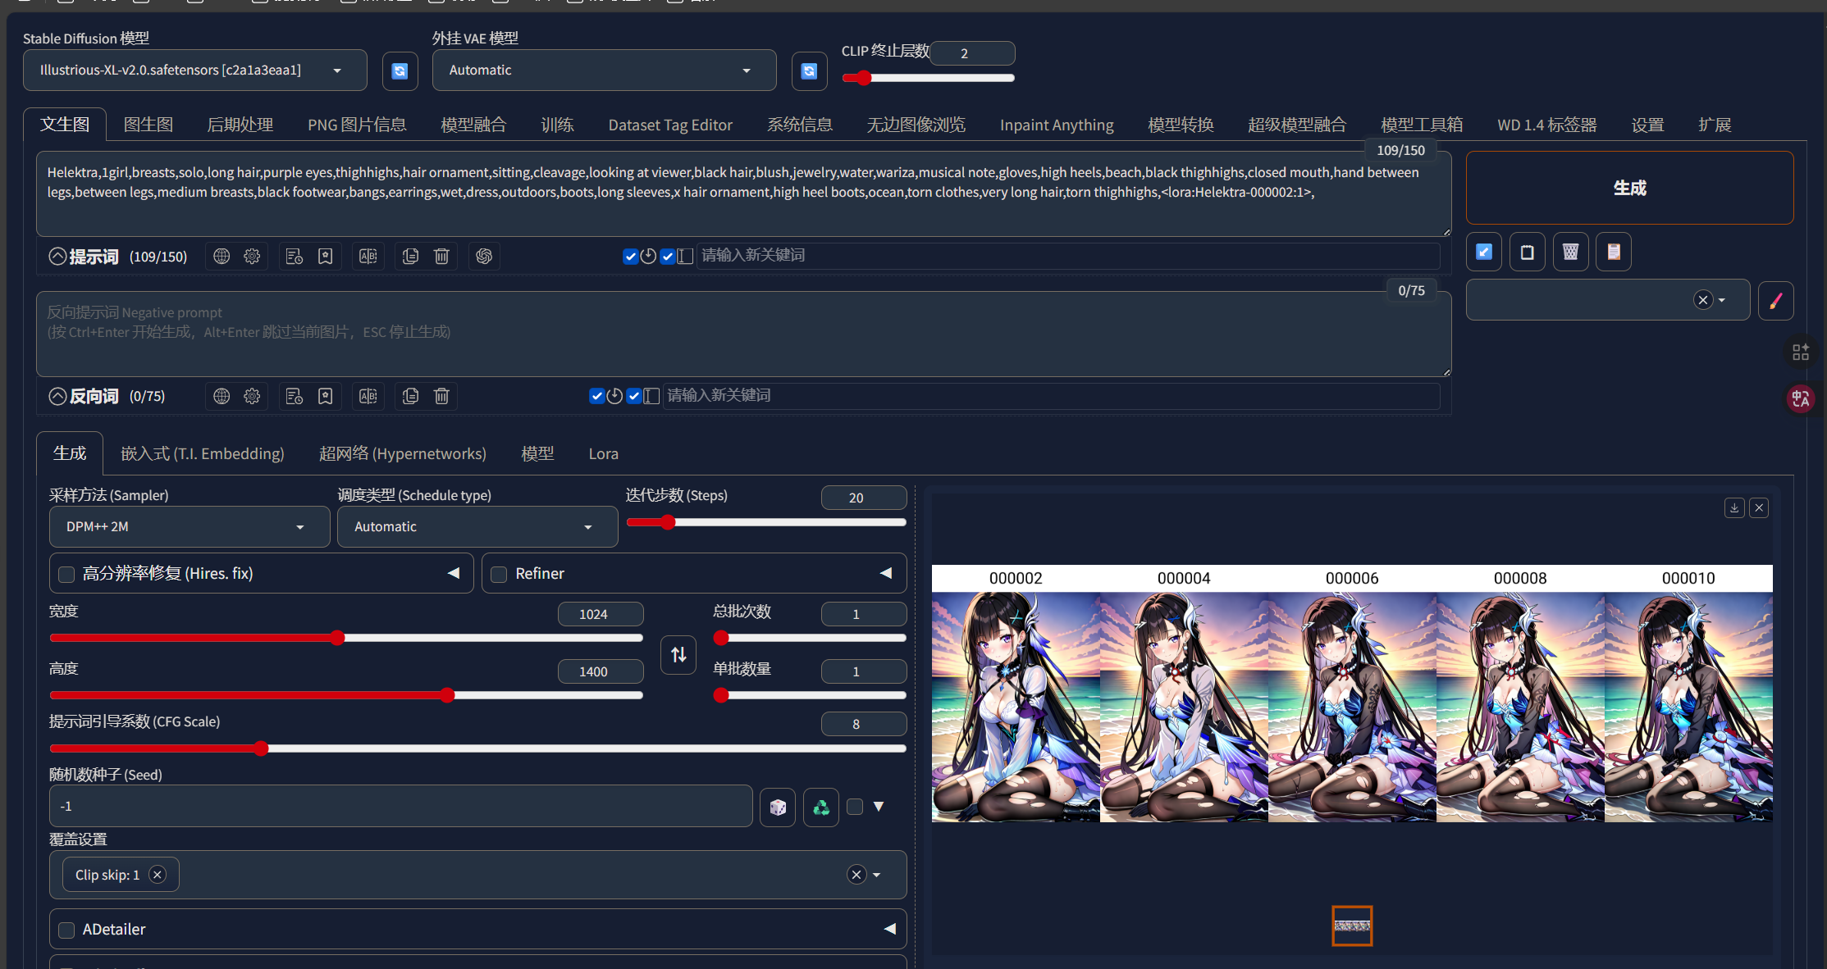Download the image from the gallery
This screenshot has width=1827, height=969.
click(x=1734, y=508)
